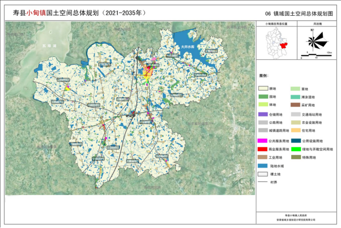Click the red highlighted town in inset map
This screenshot has height=228, width=341.
pos(285,45)
